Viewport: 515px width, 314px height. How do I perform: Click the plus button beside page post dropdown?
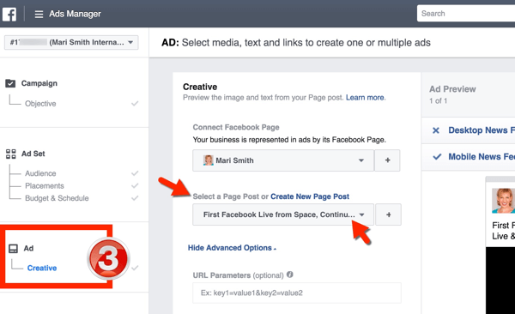388,214
